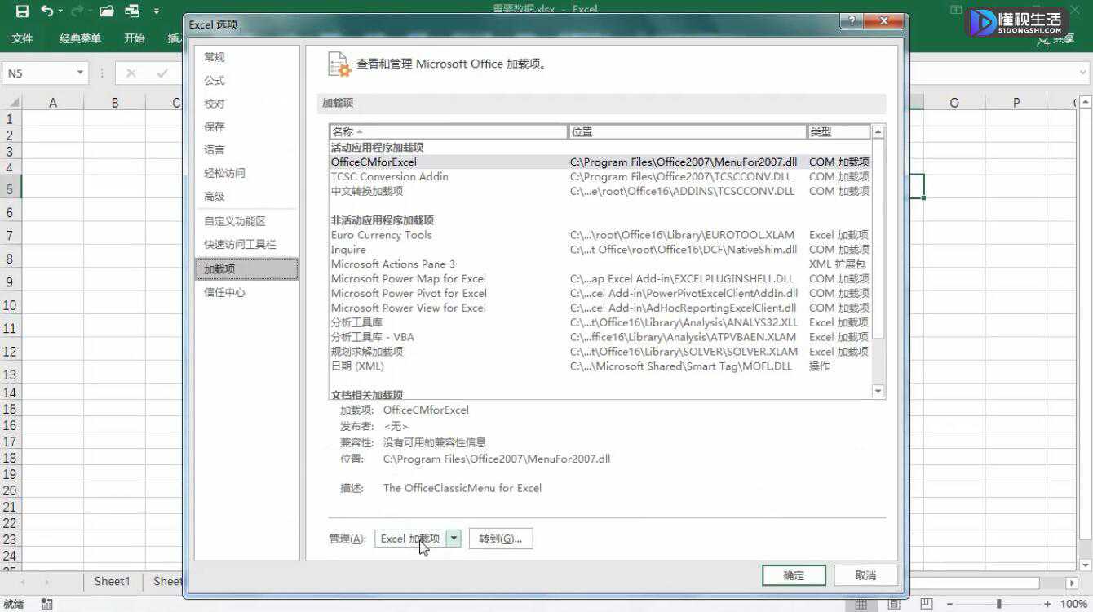Switch to Normal view icon in the status bar
Screen dimensions: 1093x612
[861, 605]
